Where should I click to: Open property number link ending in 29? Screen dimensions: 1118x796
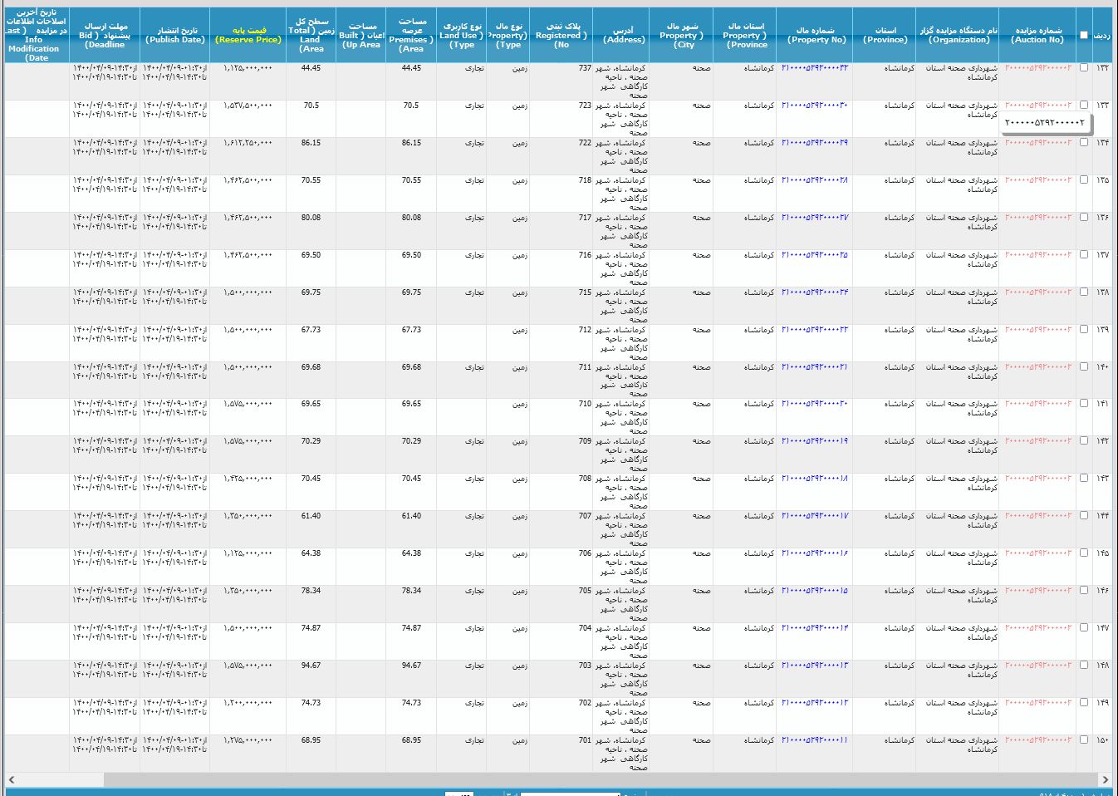coord(815,143)
